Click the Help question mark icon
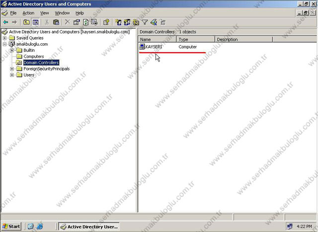The image size is (318, 232). coord(106,22)
